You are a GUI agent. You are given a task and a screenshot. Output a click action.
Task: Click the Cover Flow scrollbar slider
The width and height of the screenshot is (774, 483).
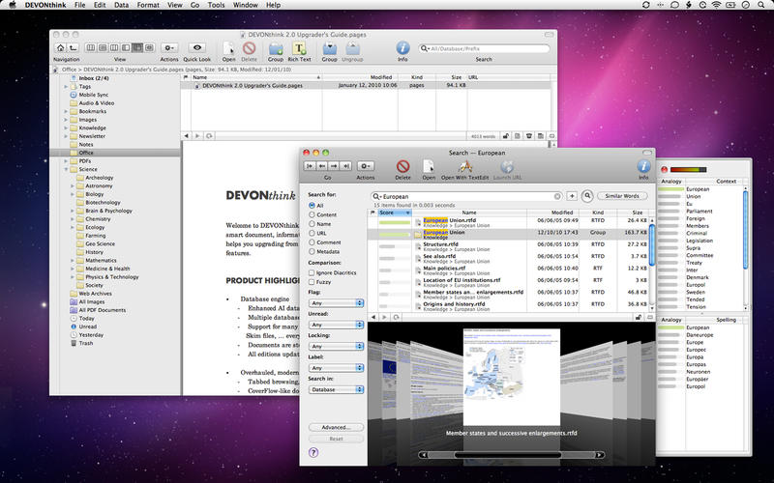pyautogui.click(x=510, y=453)
